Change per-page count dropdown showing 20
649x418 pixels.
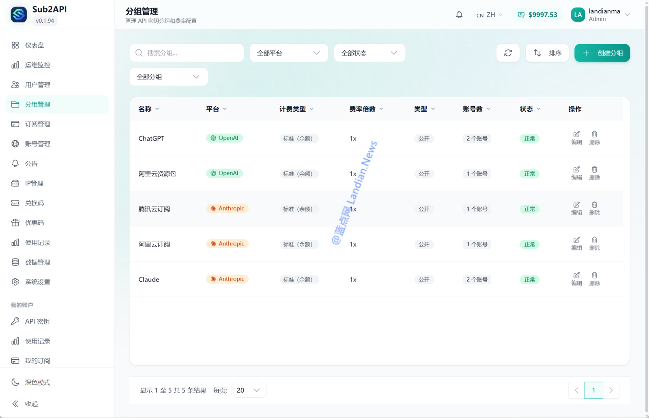click(x=248, y=390)
